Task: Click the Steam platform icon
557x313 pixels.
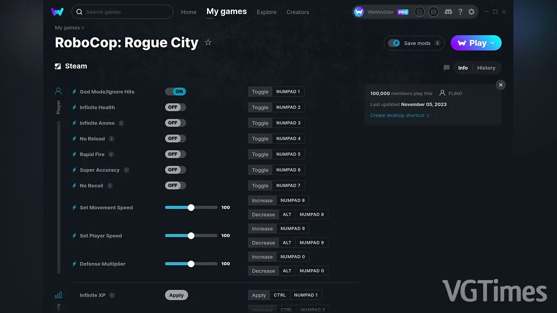Action: pyautogui.click(x=58, y=66)
